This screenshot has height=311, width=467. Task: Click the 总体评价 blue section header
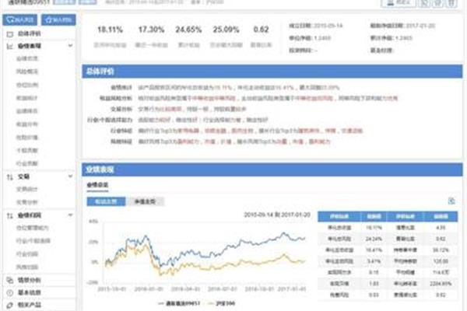tap(272, 72)
